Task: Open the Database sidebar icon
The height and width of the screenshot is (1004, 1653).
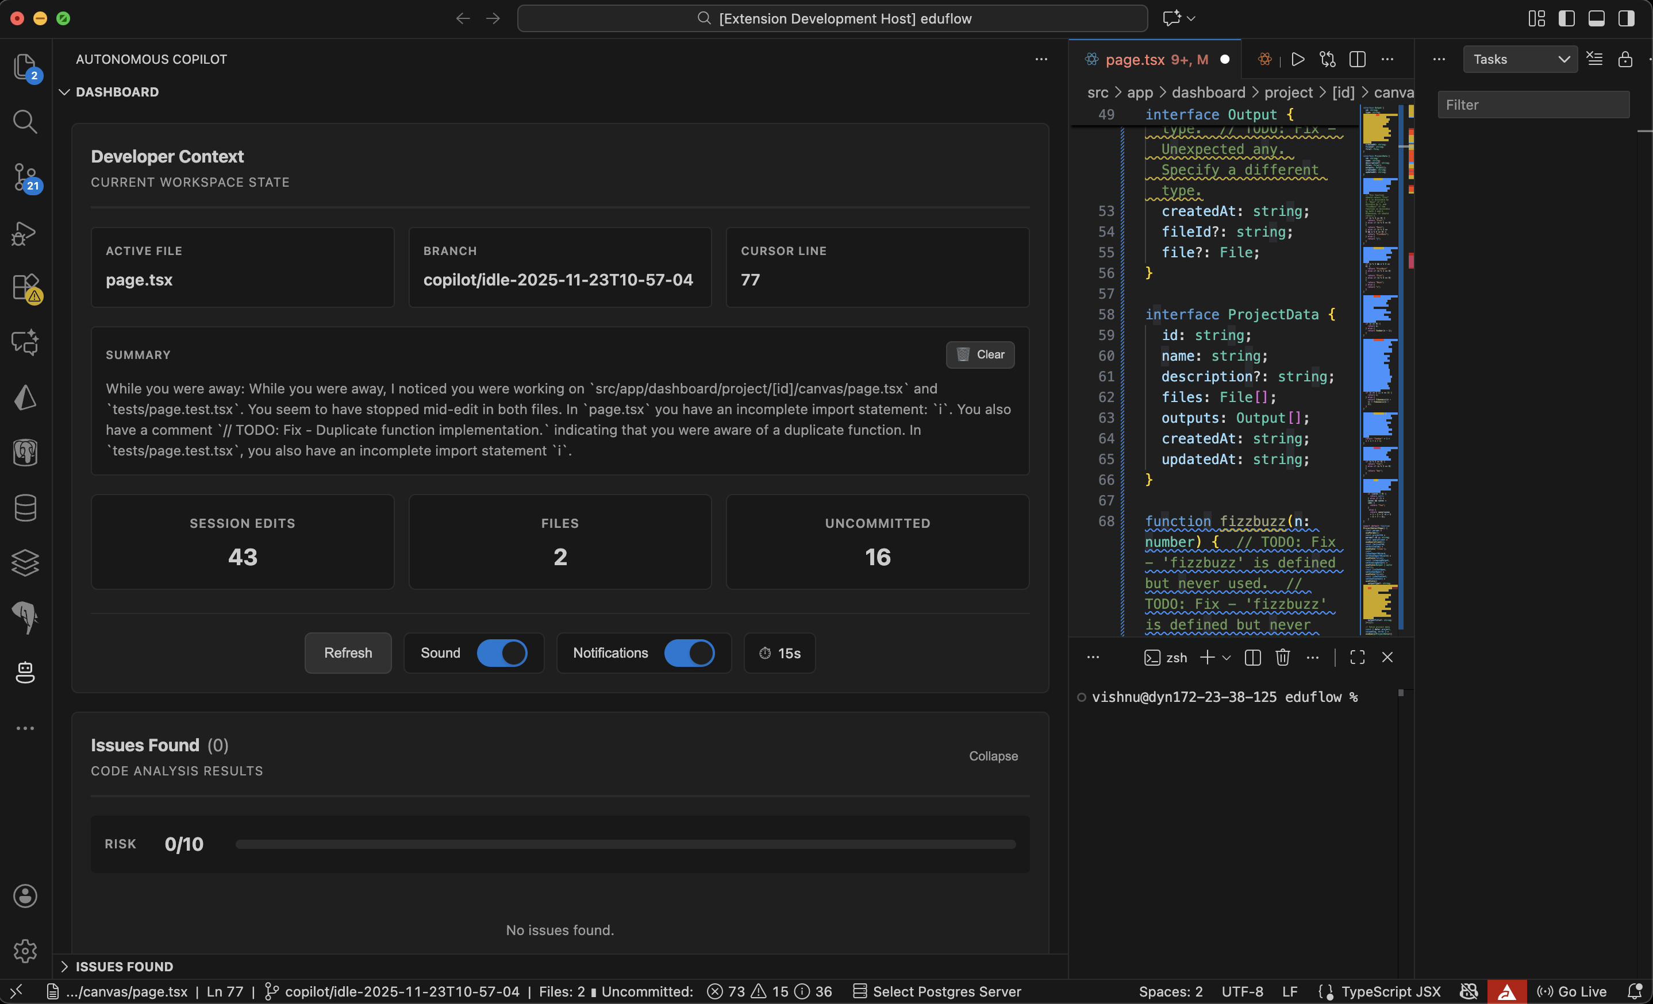Action: pyautogui.click(x=25, y=507)
